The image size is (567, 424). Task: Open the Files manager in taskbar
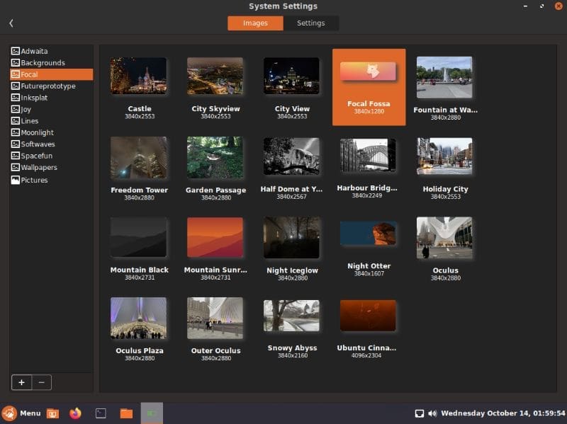(x=126, y=413)
